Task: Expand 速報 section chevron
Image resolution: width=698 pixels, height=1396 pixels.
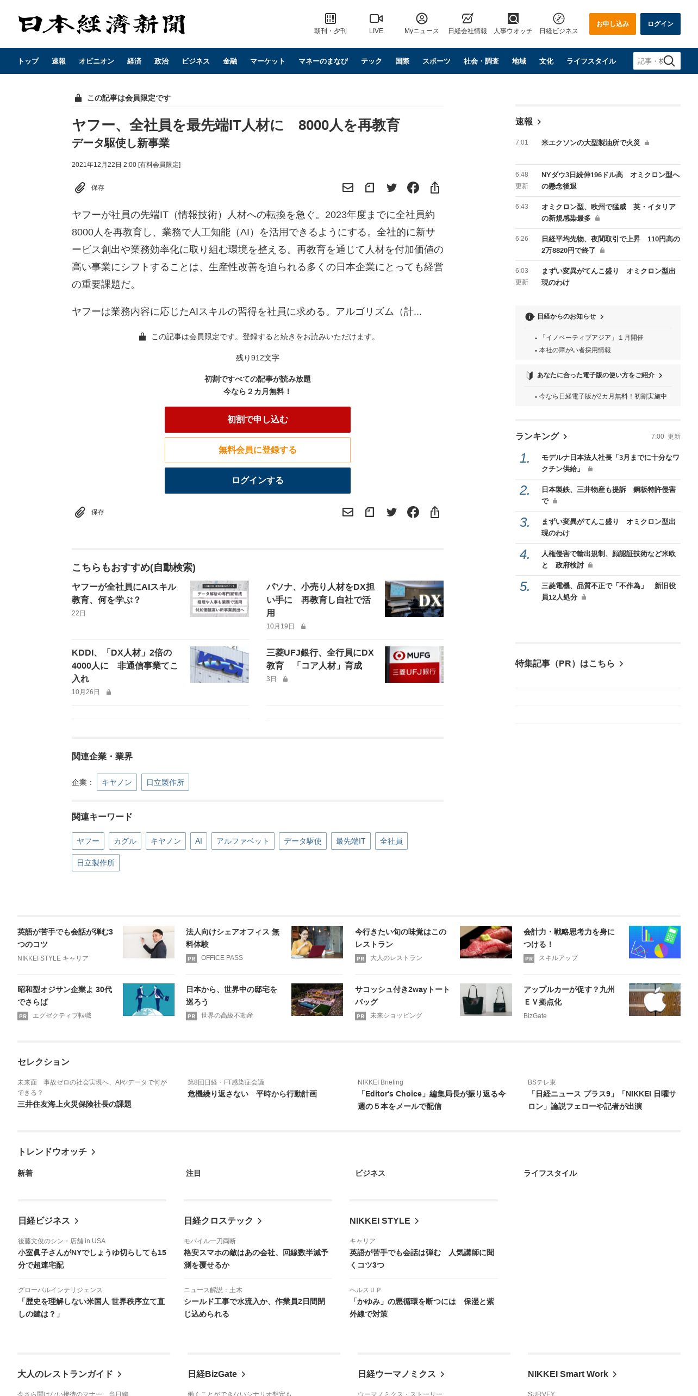Action: click(x=539, y=122)
